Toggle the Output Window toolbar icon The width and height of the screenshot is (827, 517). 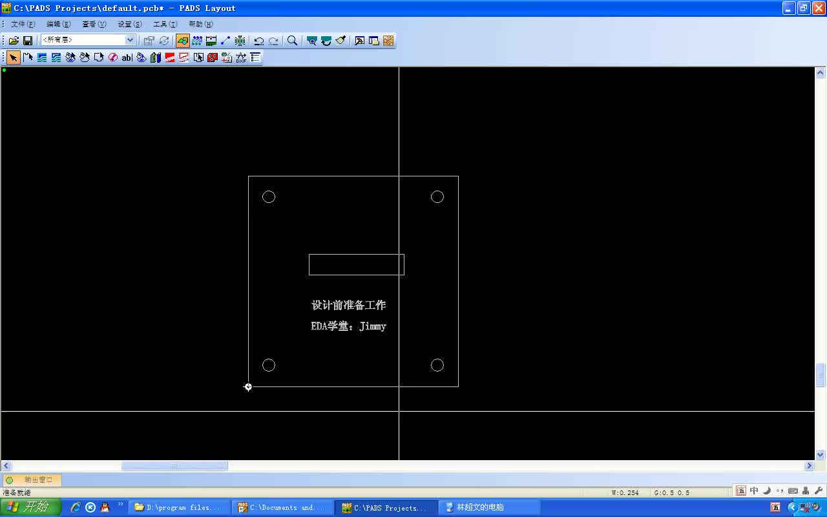(360, 40)
